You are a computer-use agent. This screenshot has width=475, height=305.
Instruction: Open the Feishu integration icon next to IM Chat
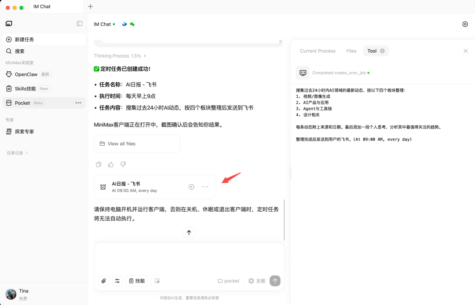(124, 24)
